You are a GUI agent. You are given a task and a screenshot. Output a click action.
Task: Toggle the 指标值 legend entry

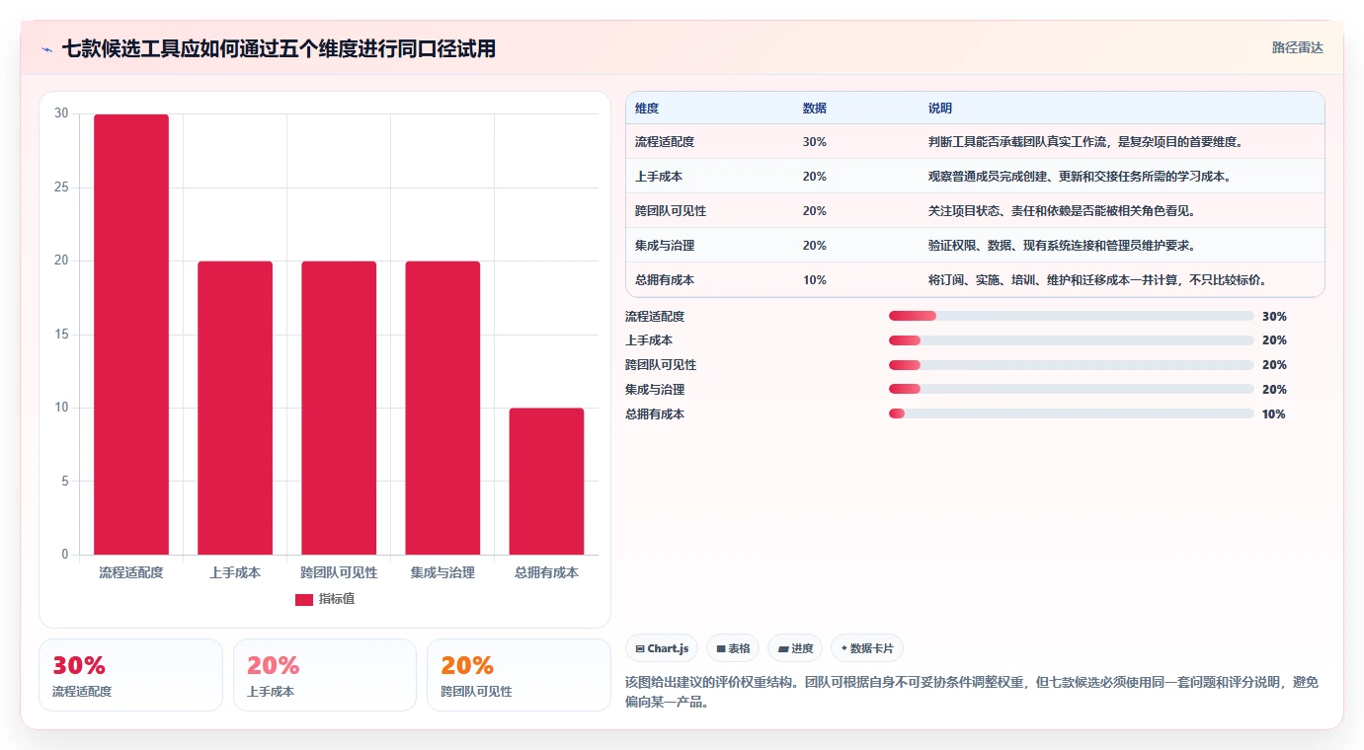point(325,599)
